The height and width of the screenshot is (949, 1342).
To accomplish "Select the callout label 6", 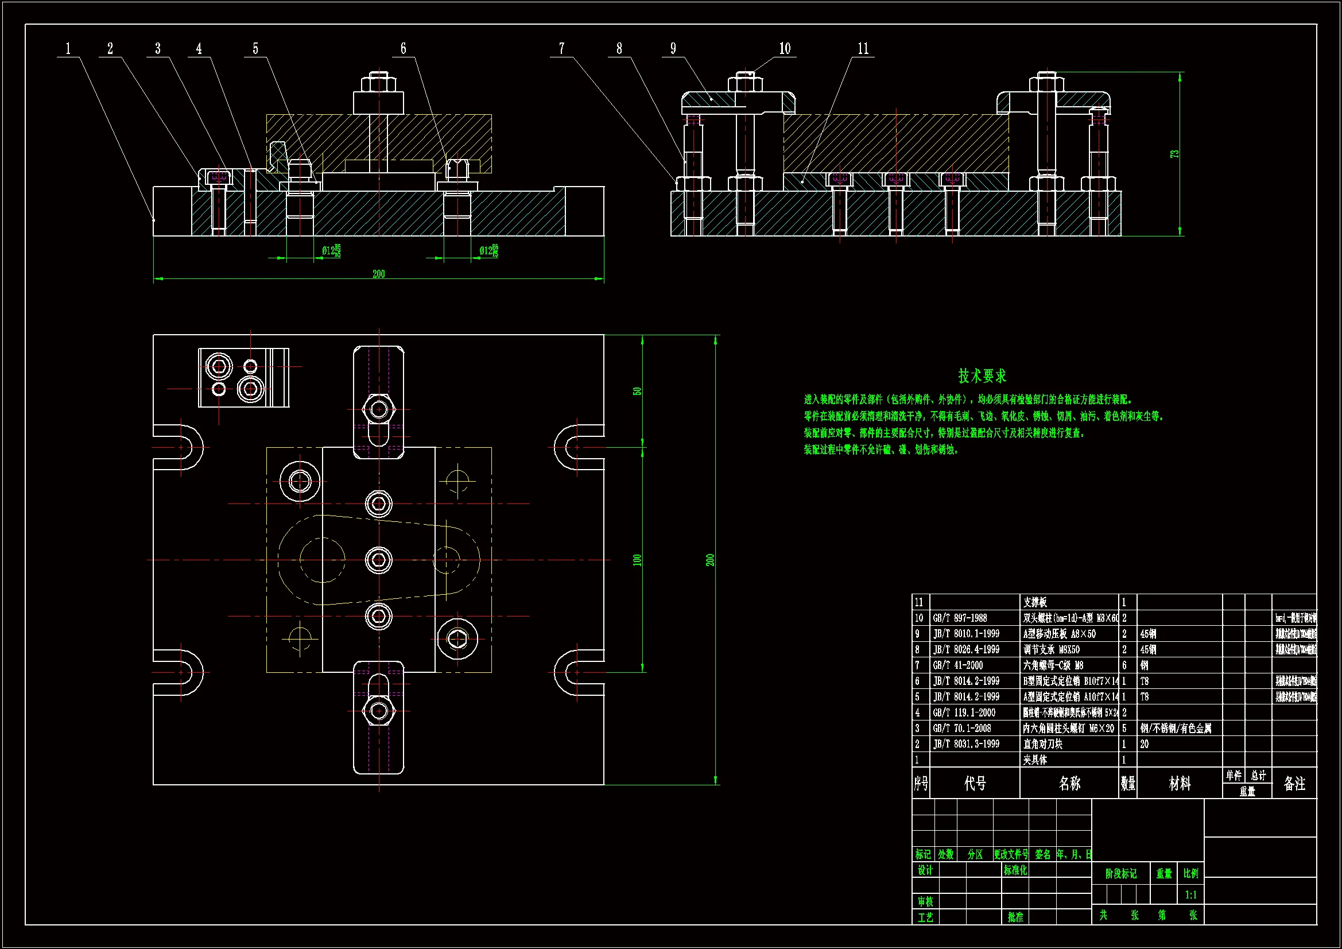I will pyautogui.click(x=404, y=49).
